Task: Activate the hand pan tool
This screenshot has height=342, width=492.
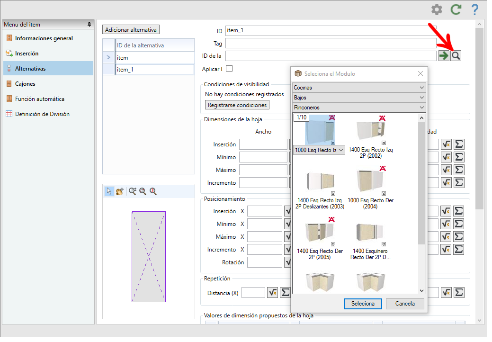Action: click(x=119, y=191)
